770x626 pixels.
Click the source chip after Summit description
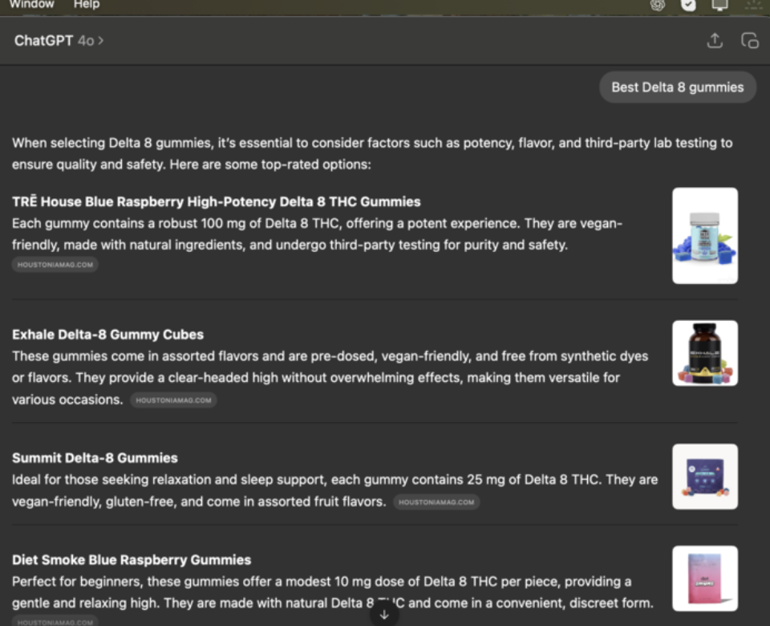436,502
